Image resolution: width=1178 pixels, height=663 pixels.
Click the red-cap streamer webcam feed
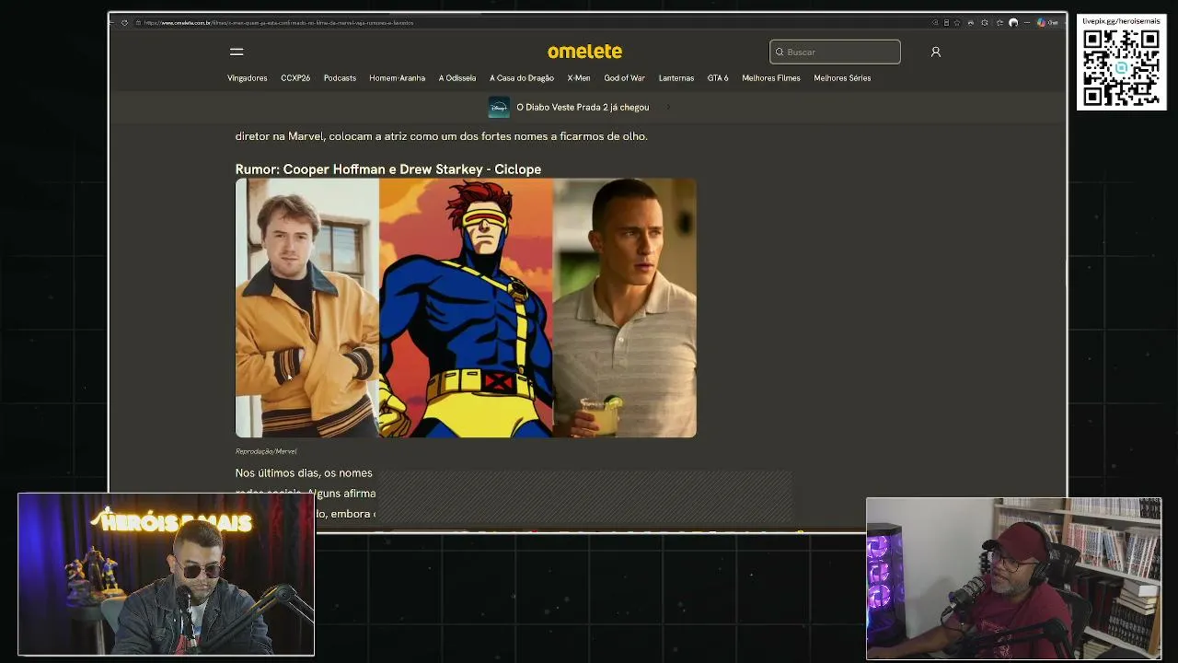(x=1013, y=578)
